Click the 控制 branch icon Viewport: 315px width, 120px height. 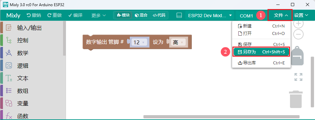(x=9, y=40)
